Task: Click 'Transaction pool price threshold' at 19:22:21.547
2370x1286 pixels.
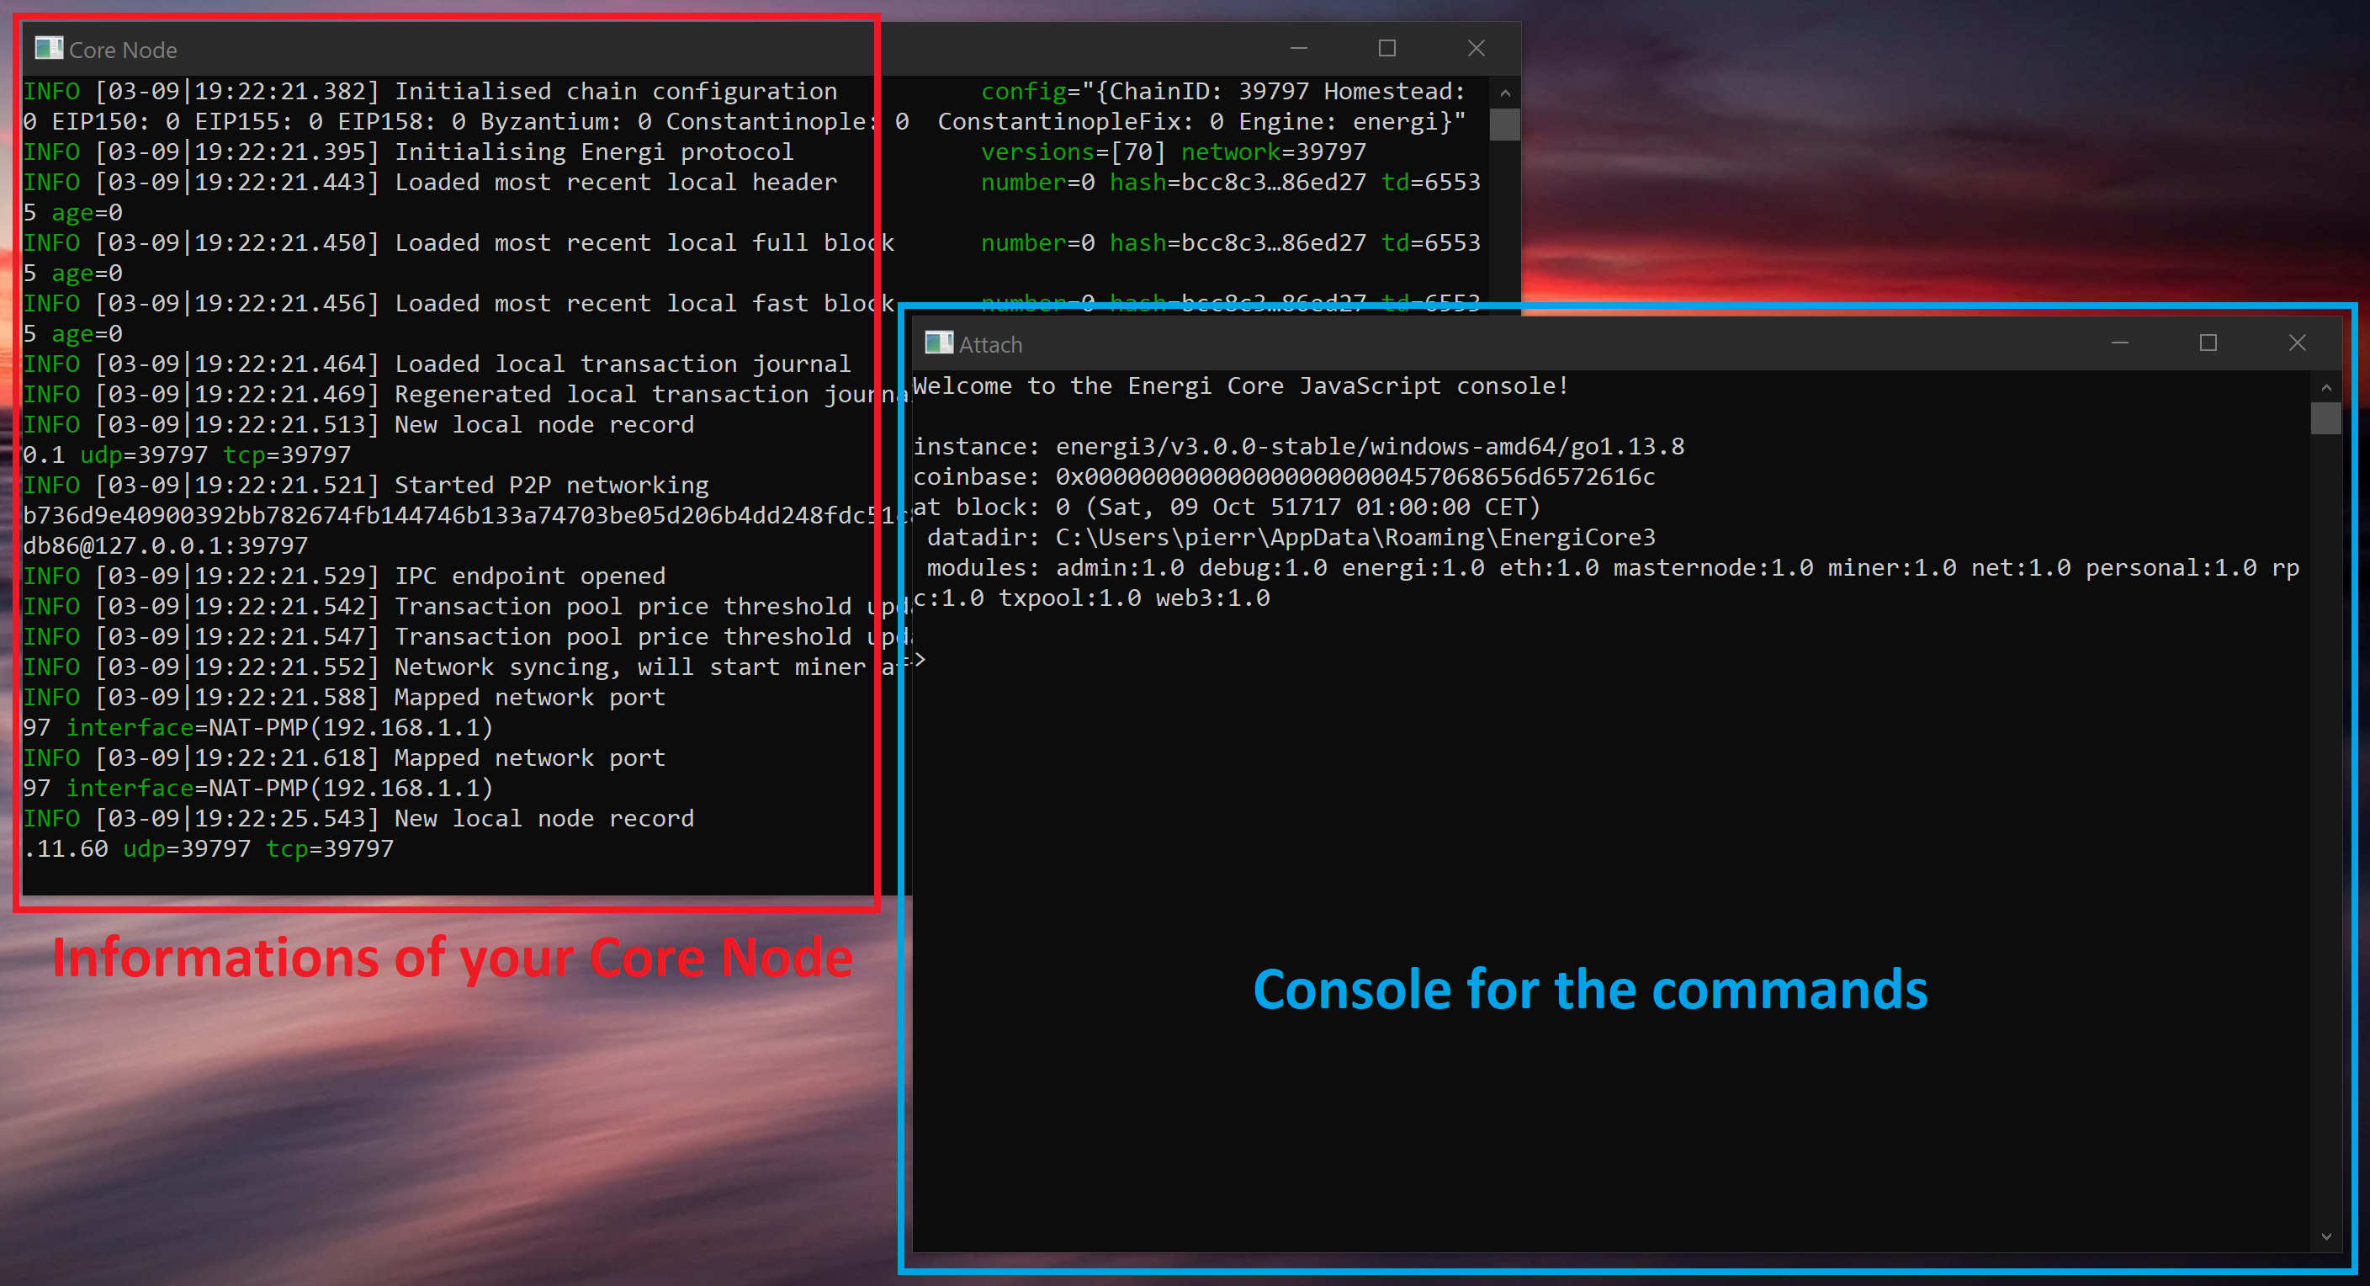Action: pos(623,637)
